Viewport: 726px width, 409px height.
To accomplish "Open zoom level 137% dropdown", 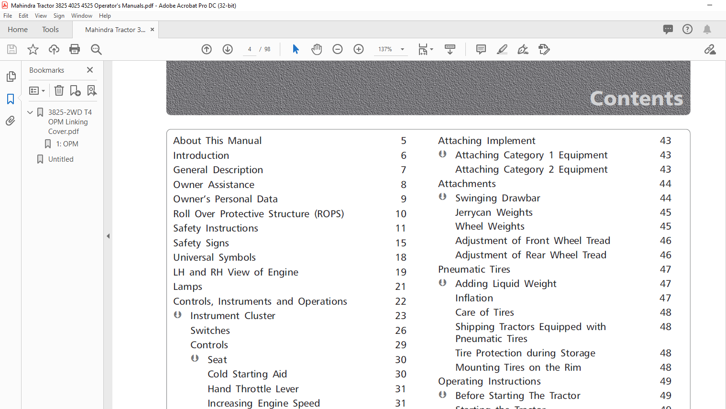I will (x=402, y=49).
